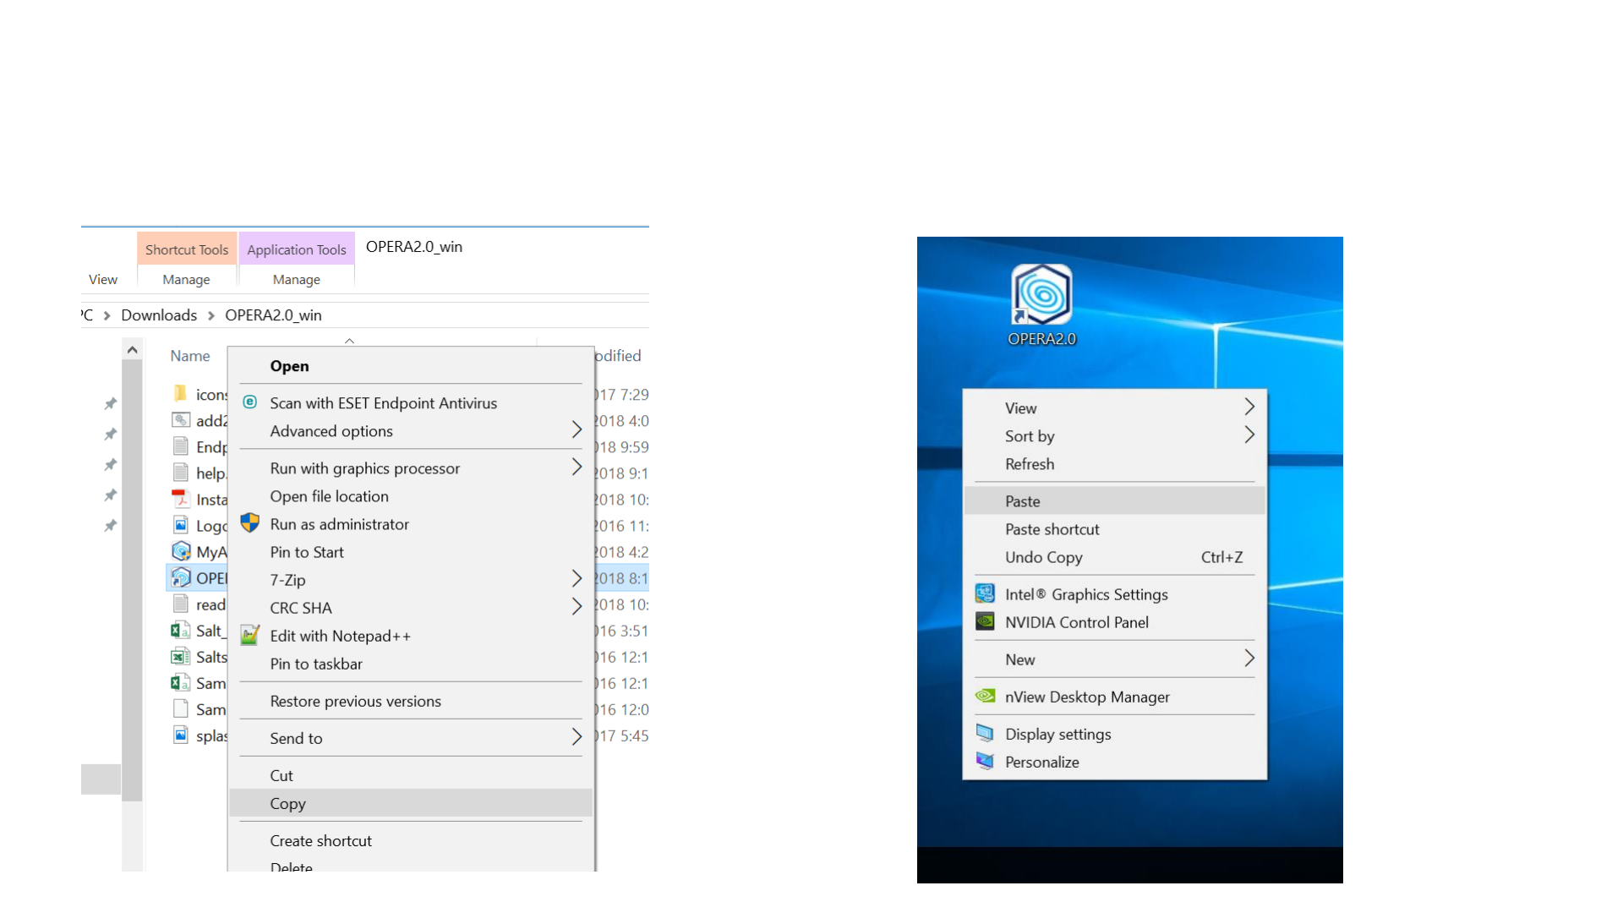Expand the desktop New submenu

pos(1249,659)
